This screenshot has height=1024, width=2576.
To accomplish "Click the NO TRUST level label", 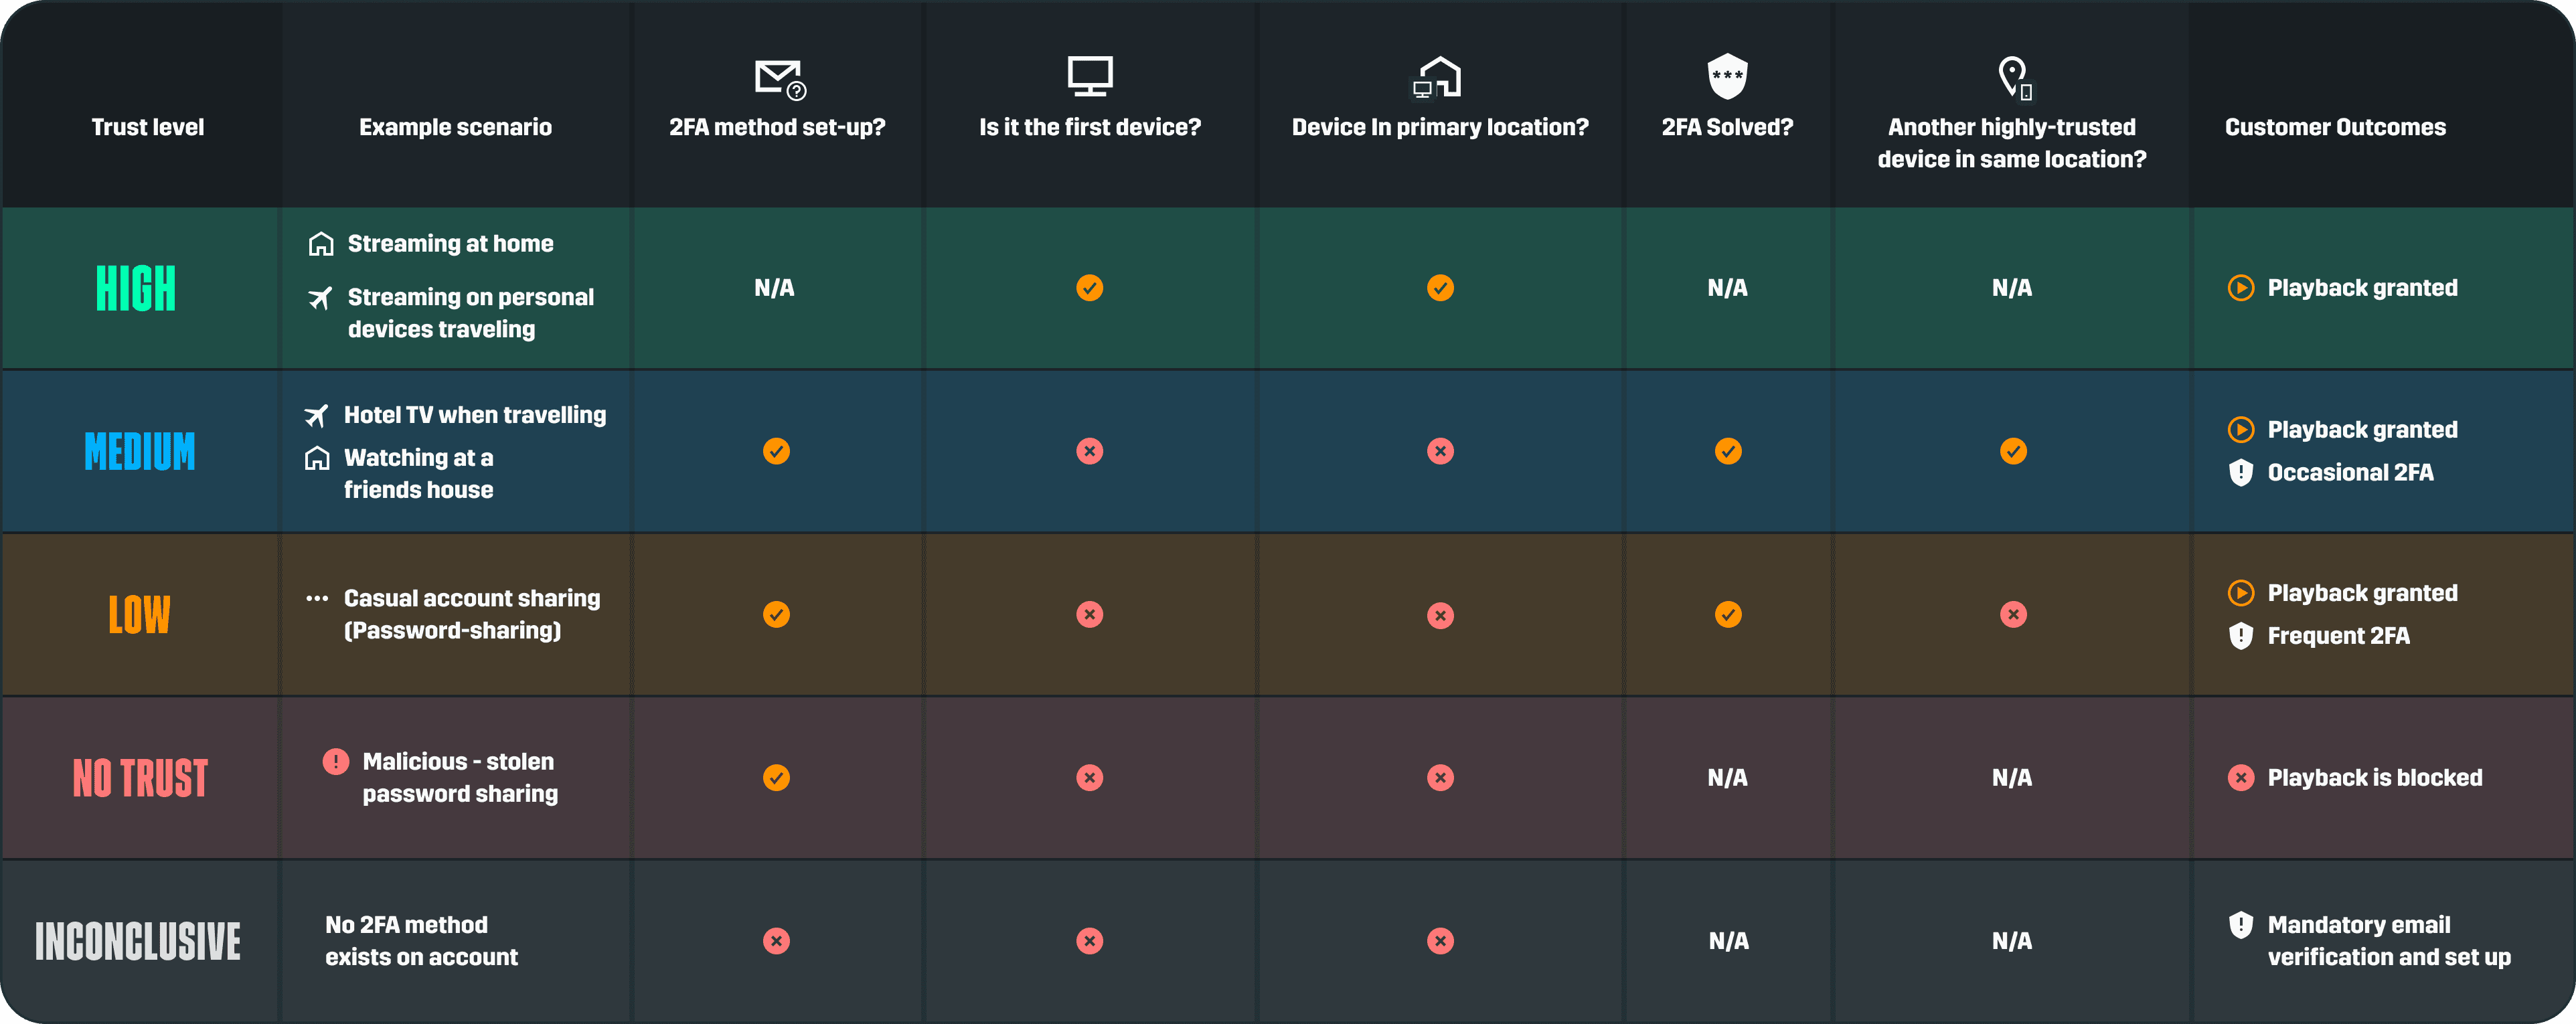I will (140, 778).
